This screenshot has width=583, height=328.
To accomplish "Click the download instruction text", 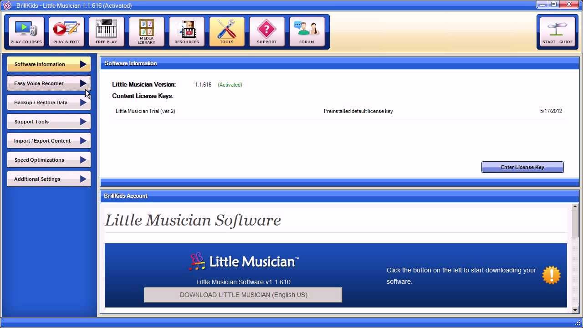I will tap(461, 276).
